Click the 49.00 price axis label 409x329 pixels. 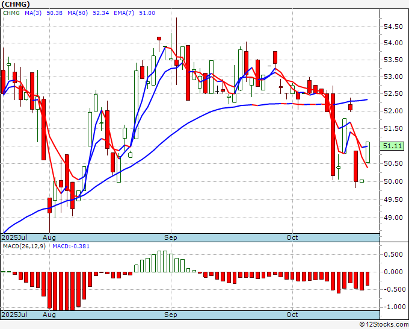(393, 218)
